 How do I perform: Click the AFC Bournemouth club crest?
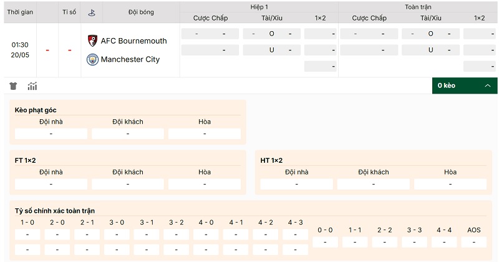[x=92, y=41]
